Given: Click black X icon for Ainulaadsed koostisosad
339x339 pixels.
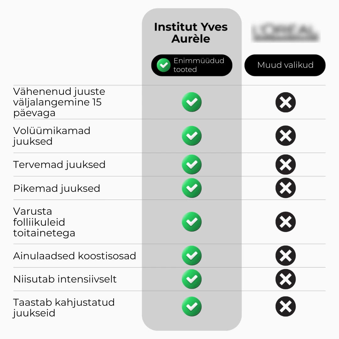Looking at the screenshot, I should click(285, 256).
